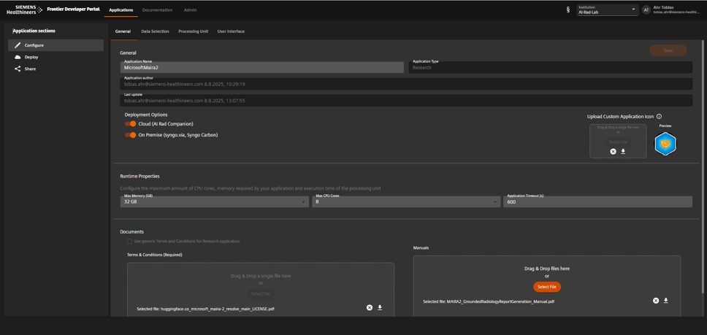The height and width of the screenshot is (335, 707).
Task: Click the Application Type Research field
Action: [x=551, y=67]
